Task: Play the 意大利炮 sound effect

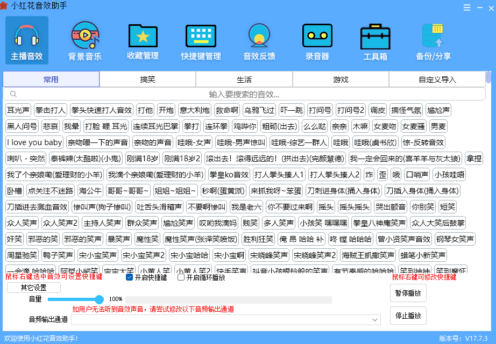Action: pos(195,110)
